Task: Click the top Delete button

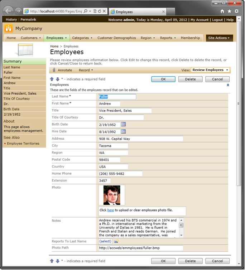Action: (190, 79)
